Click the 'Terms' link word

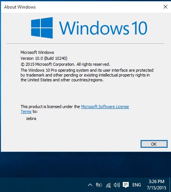(26, 111)
